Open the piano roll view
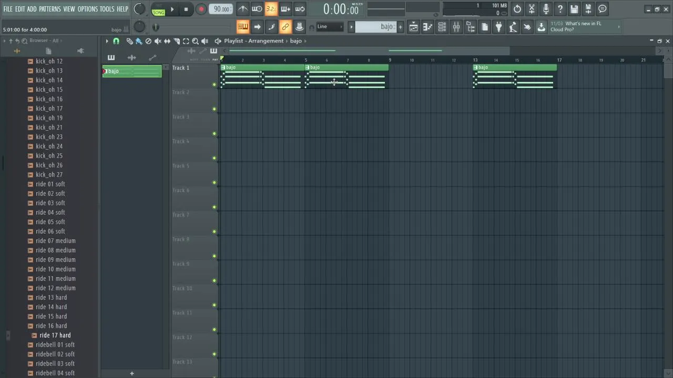673x378 pixels. 428,27
